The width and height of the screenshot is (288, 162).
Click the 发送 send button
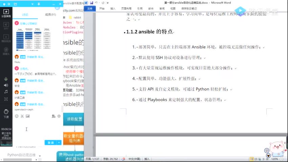pos(51,143)
